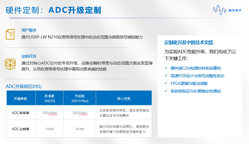Click the golden open-box icon
249x144 pixels.
click(10, 64)
